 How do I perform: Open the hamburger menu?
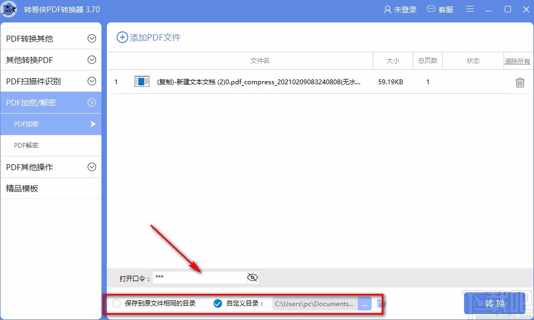(470, 9)
